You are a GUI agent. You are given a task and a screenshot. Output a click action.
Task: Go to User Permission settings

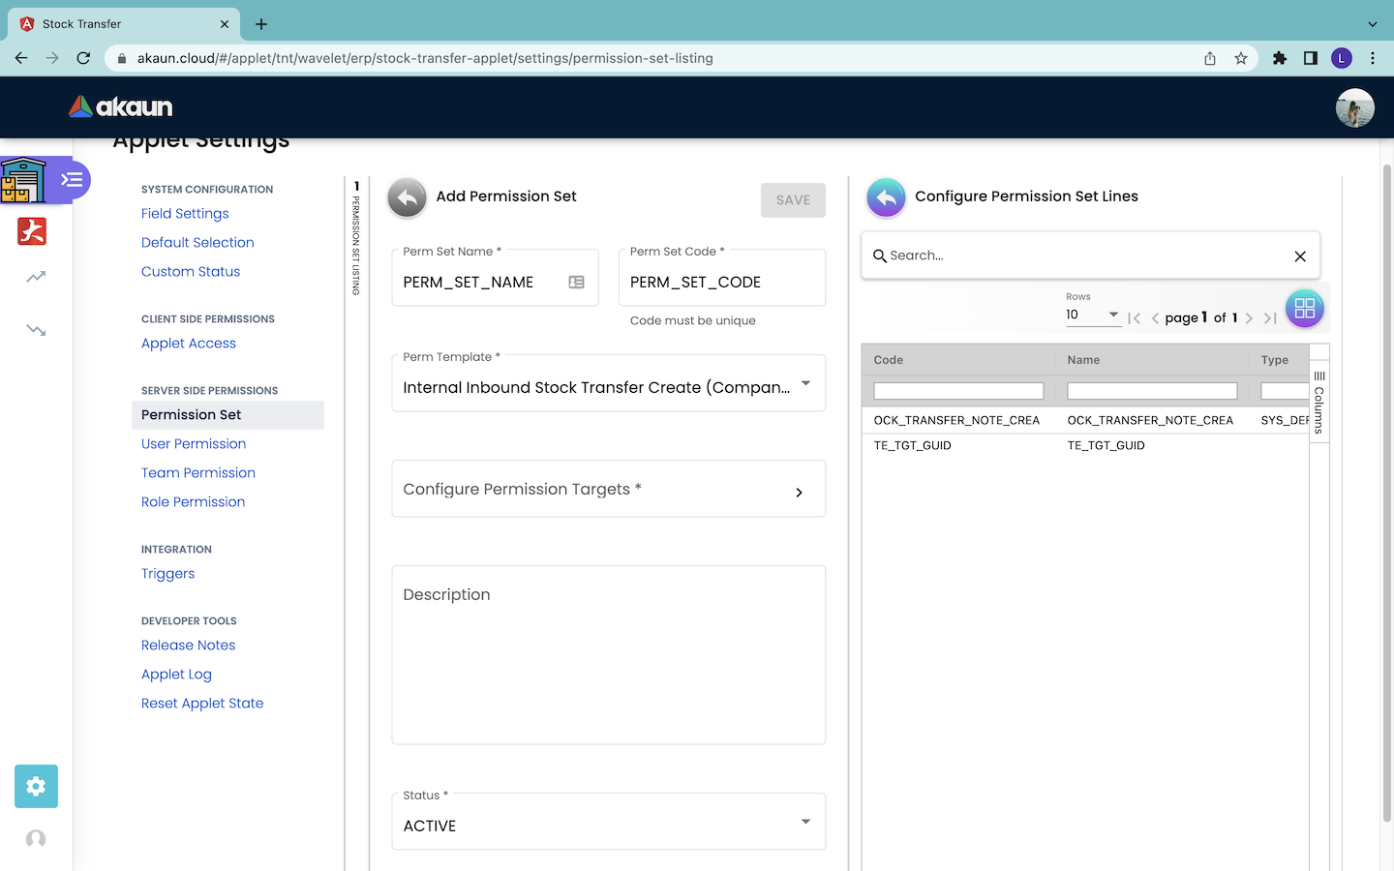[194, 444]
